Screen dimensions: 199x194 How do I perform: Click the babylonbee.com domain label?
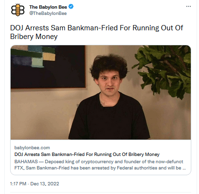click(32, 148)
